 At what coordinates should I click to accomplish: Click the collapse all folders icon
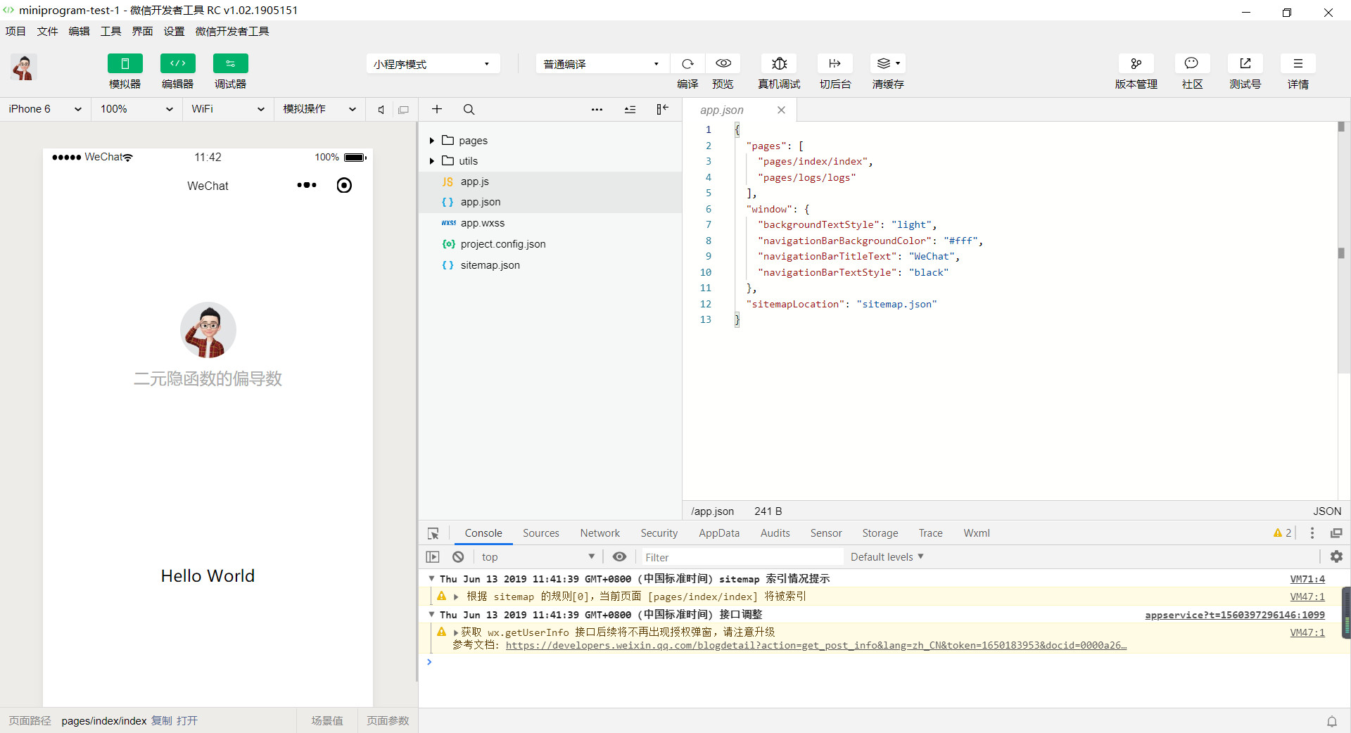(x=630, y=109)
